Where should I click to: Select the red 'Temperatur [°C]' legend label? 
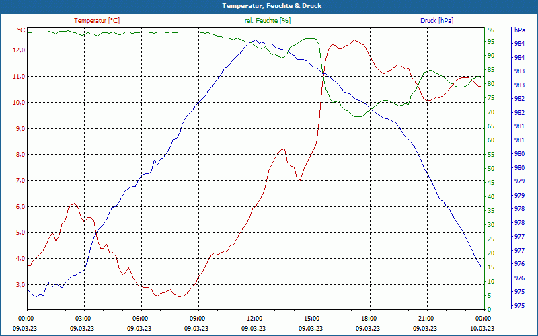coord(97,21)
